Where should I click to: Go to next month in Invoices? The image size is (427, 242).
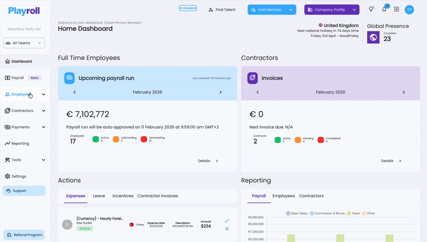(x=404, y=92)
